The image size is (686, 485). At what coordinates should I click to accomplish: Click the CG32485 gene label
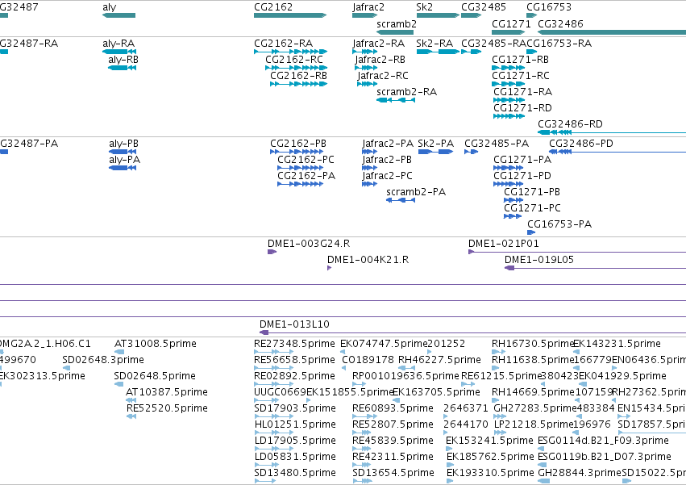[484, 7]
